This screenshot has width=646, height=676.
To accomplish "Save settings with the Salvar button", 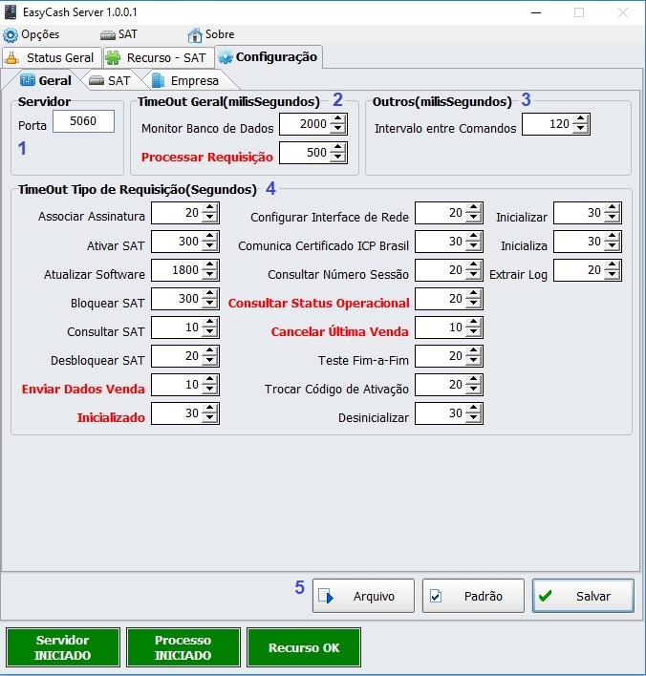I will (583, 596).
